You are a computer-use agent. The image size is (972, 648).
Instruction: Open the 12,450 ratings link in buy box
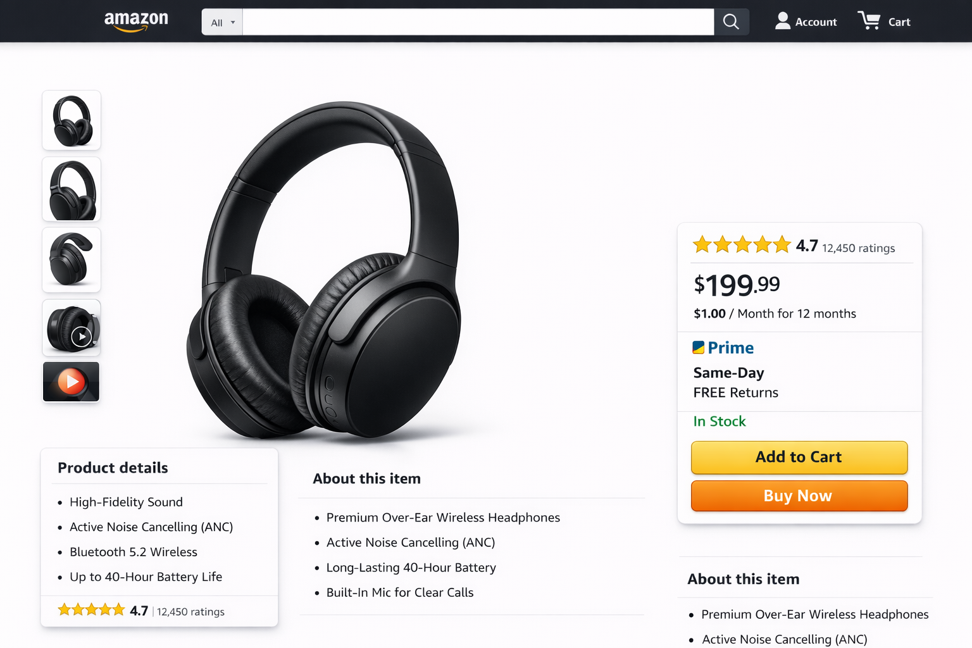coord(858,248)
